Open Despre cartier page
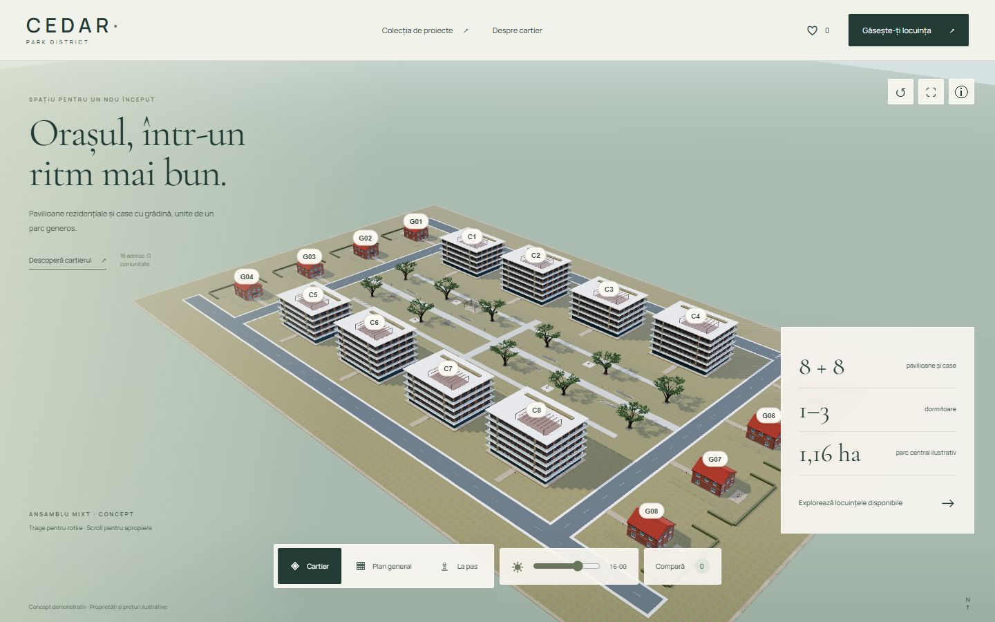This screenshot has width=995, height=622. pos(518,30)
